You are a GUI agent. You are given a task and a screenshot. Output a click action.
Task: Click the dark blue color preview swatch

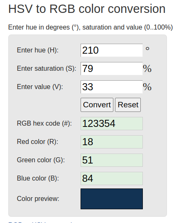point(112,199)
